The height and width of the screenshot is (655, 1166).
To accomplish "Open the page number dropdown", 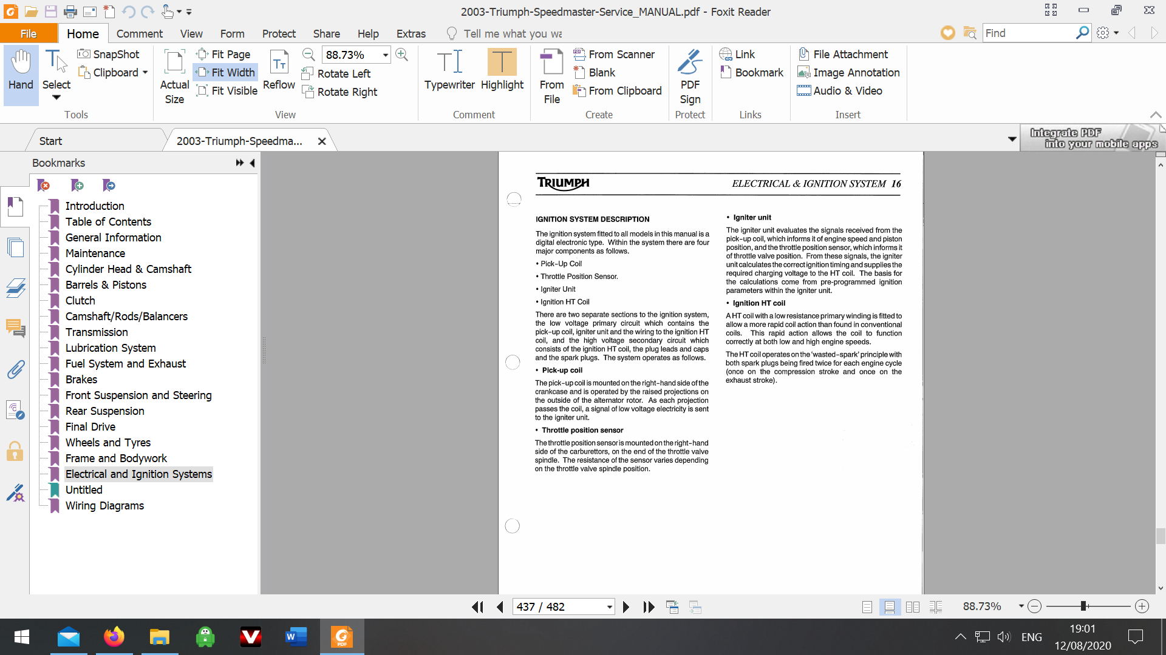I will [610, 607].
